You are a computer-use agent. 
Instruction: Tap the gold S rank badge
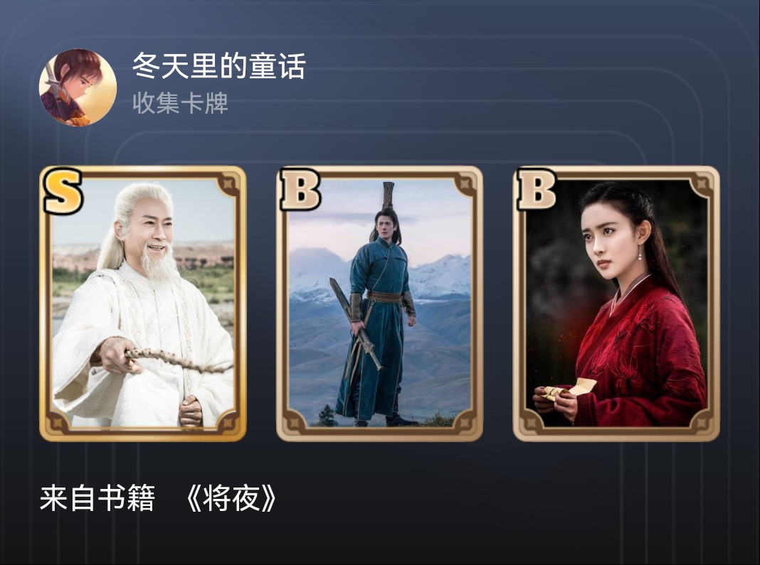(63, 190)
